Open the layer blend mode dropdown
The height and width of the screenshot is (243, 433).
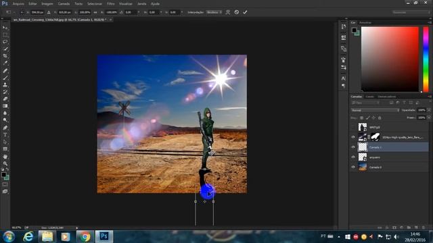(375, 110)
